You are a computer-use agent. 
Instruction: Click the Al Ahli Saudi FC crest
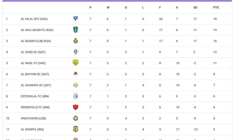pos(76,30)
